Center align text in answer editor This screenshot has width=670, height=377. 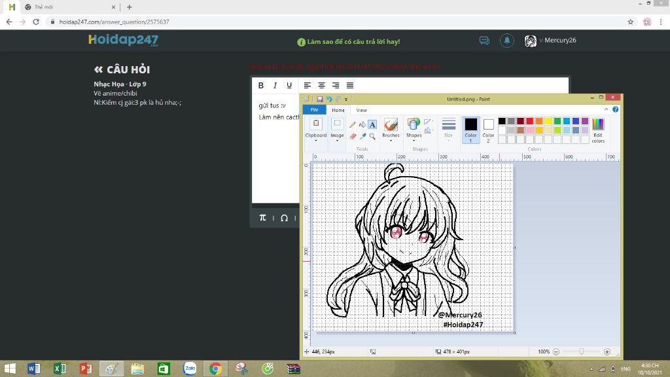click(x=321, y=86)
